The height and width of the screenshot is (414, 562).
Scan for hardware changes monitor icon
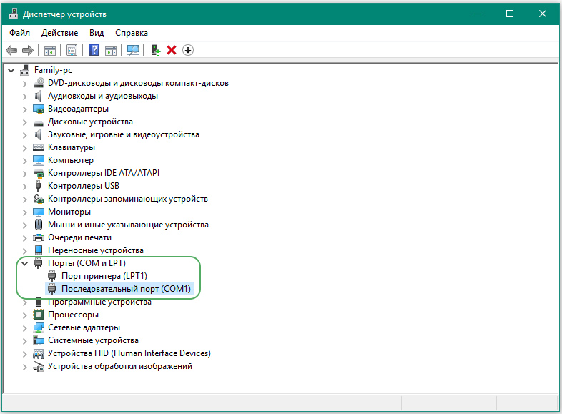(x=133, y=50)
